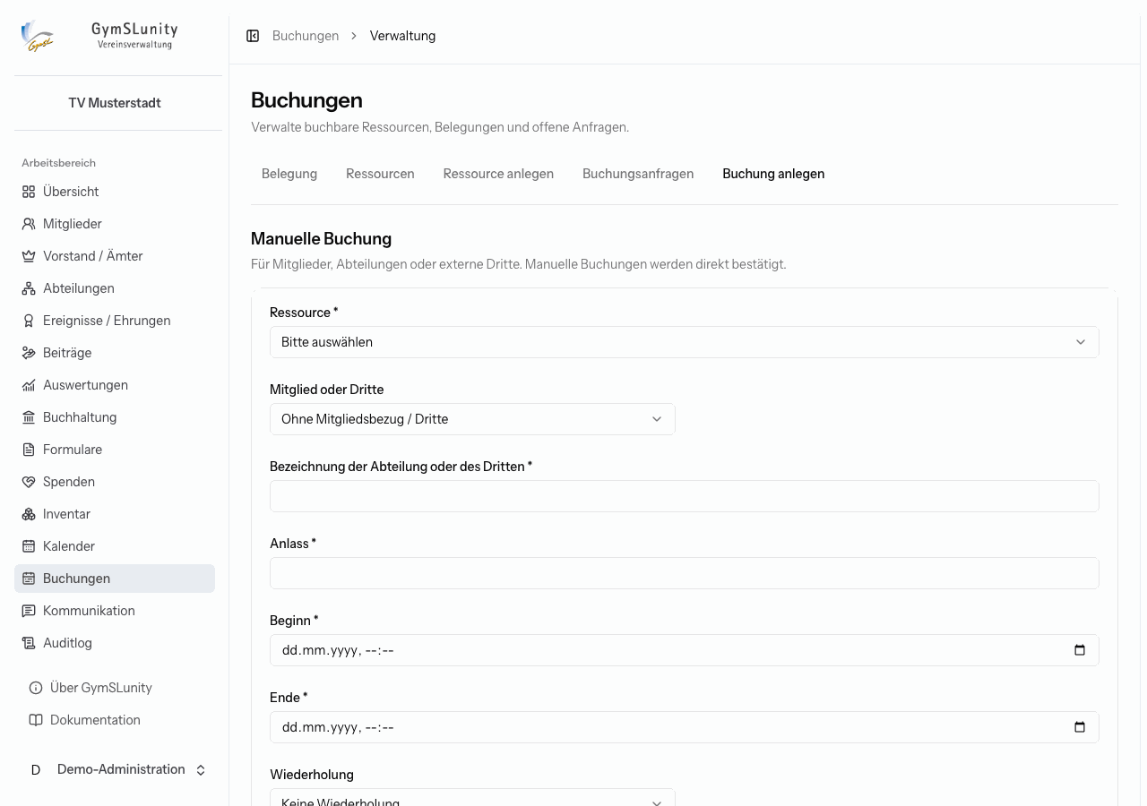Expand the Mitglied oder Dritte dropdown
Viewport: 1147px width, 806px height.
tap(472, 419)
